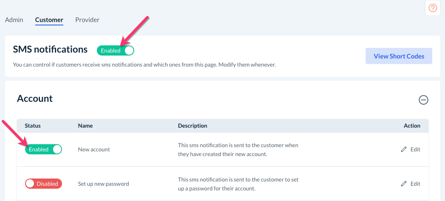This screenshot has height=201, width=445.
Task: Click the Account section heading
Action: pyautogui.click(x=35, y=98)
